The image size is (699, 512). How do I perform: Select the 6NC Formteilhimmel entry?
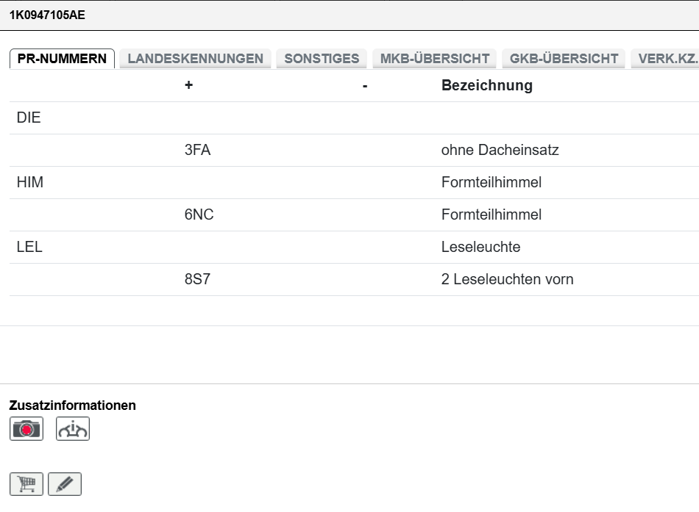(x=354, y=214)
